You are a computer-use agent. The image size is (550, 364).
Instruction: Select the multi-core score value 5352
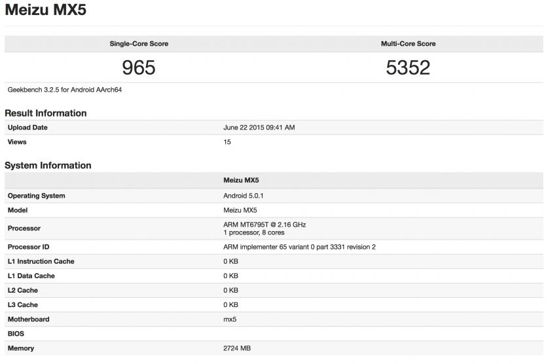408,67
